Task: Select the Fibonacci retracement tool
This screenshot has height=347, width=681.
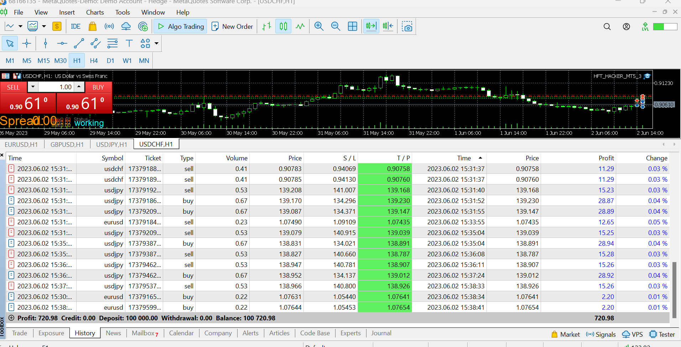Action: pyautogui.click(x=112, y=44)
